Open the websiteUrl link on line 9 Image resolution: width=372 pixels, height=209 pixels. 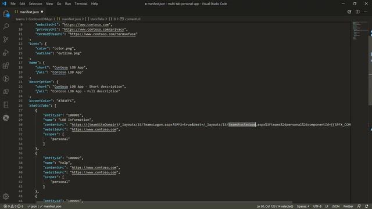click(x=87, y=24)
